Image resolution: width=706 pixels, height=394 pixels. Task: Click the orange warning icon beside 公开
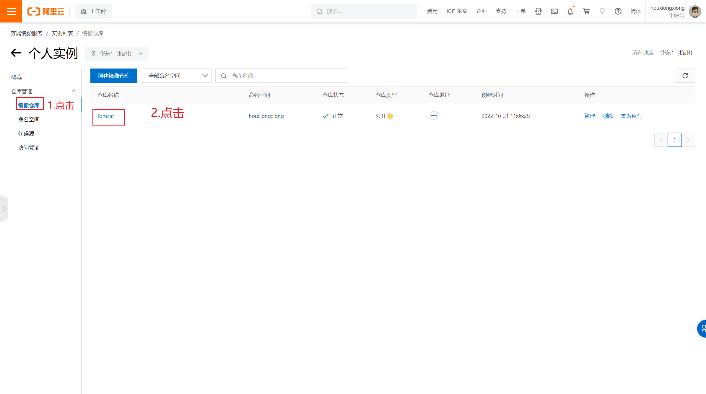point(390,116)
